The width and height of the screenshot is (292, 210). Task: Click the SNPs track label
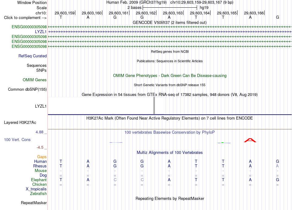tap(41, 71)
